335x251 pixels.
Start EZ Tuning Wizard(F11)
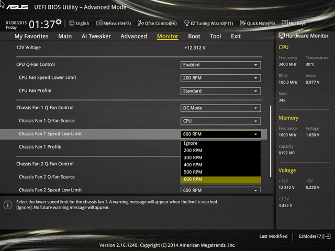(208, 23)
